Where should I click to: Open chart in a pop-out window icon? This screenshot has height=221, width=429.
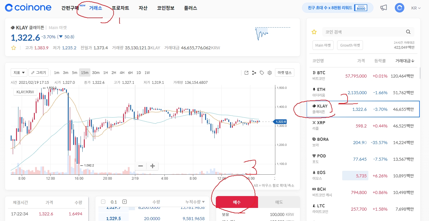pyautogui.click(x=246, y=72)
